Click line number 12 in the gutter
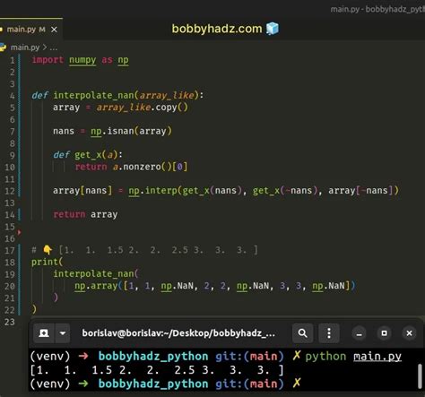The width and height of the screenshot is (425, 397). (x=10, y=191)
